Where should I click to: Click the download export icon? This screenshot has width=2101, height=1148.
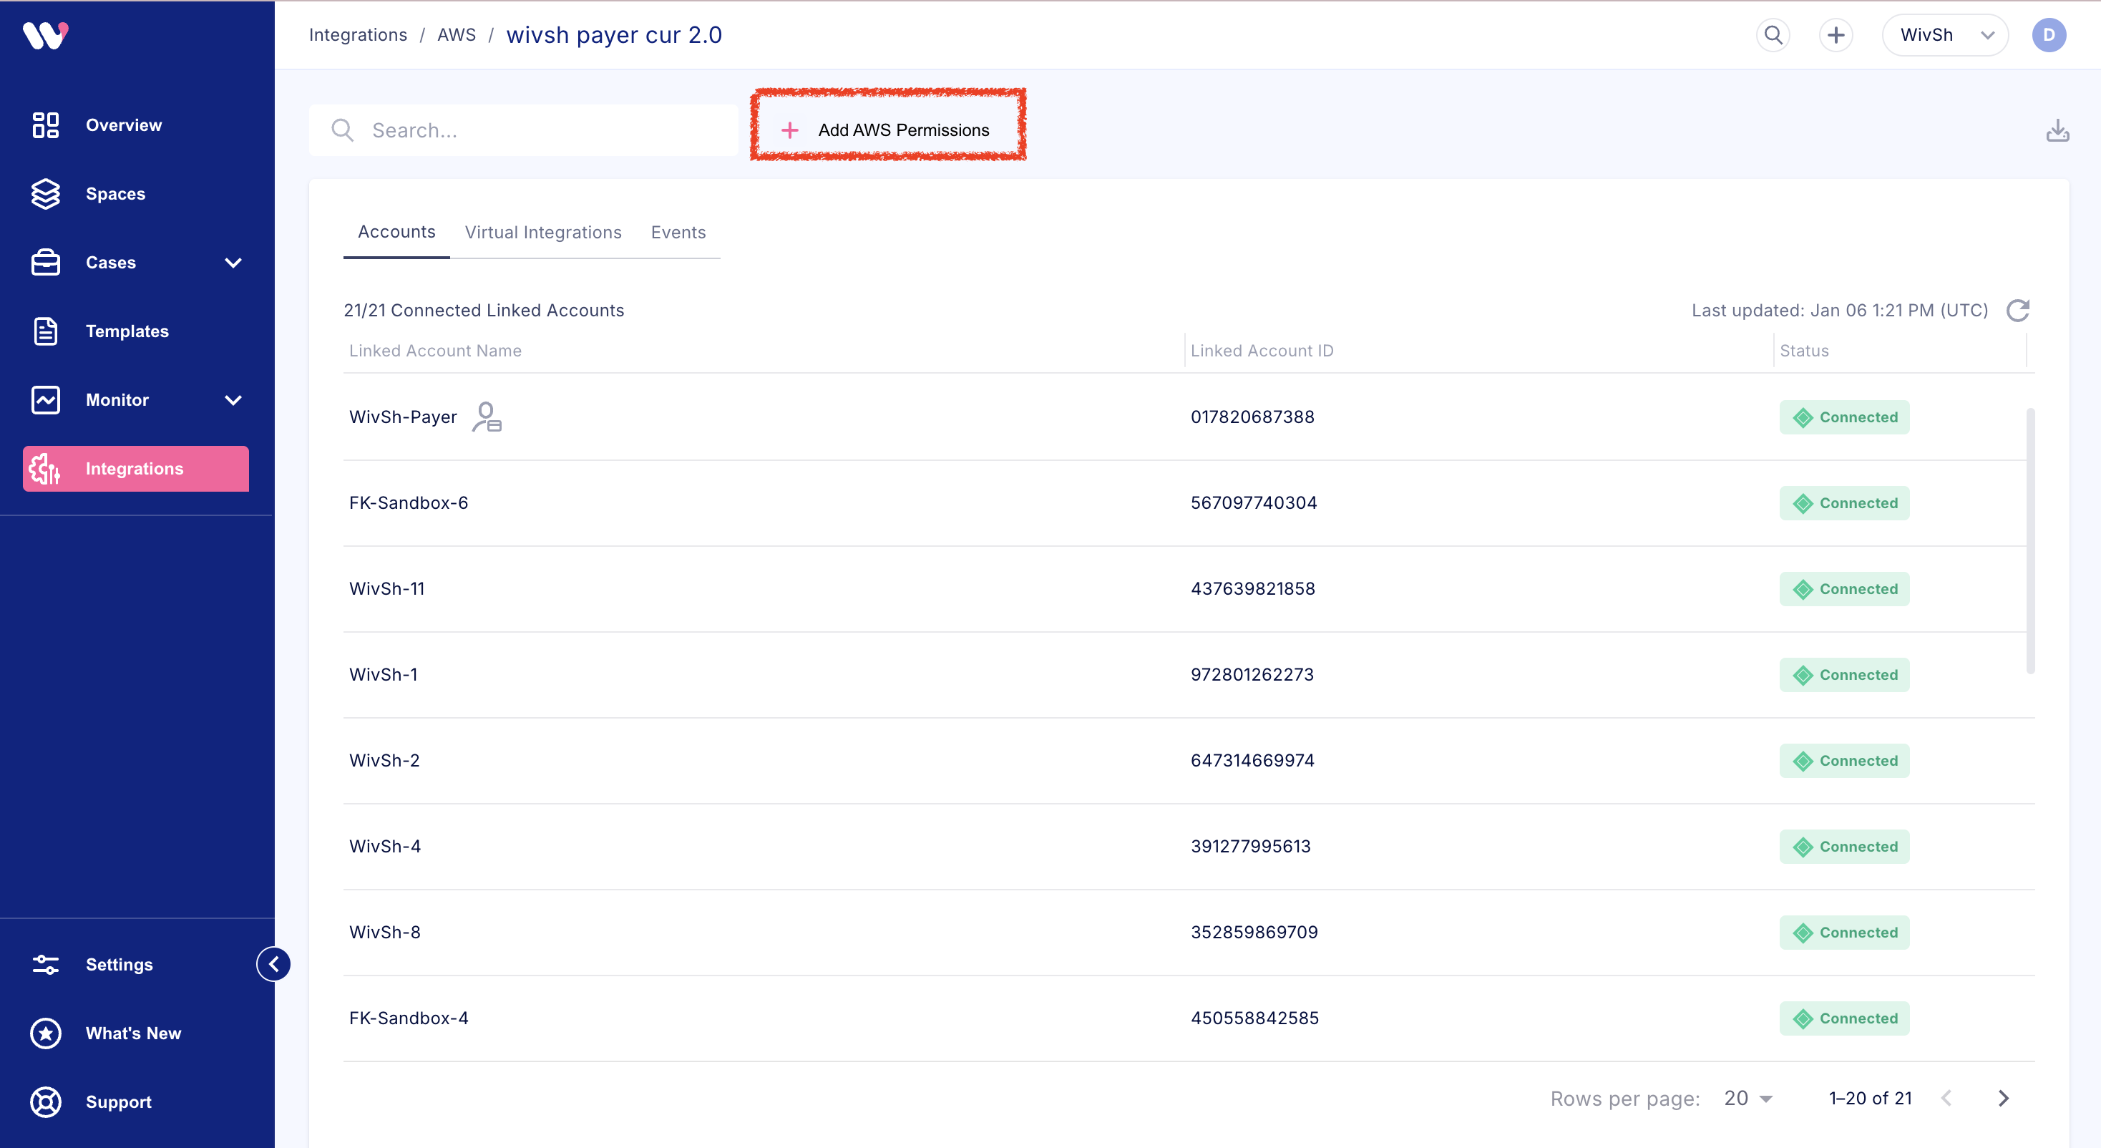click(2057, 130)
